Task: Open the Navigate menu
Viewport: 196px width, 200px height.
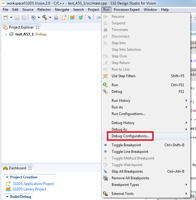Action: [62, 10]
